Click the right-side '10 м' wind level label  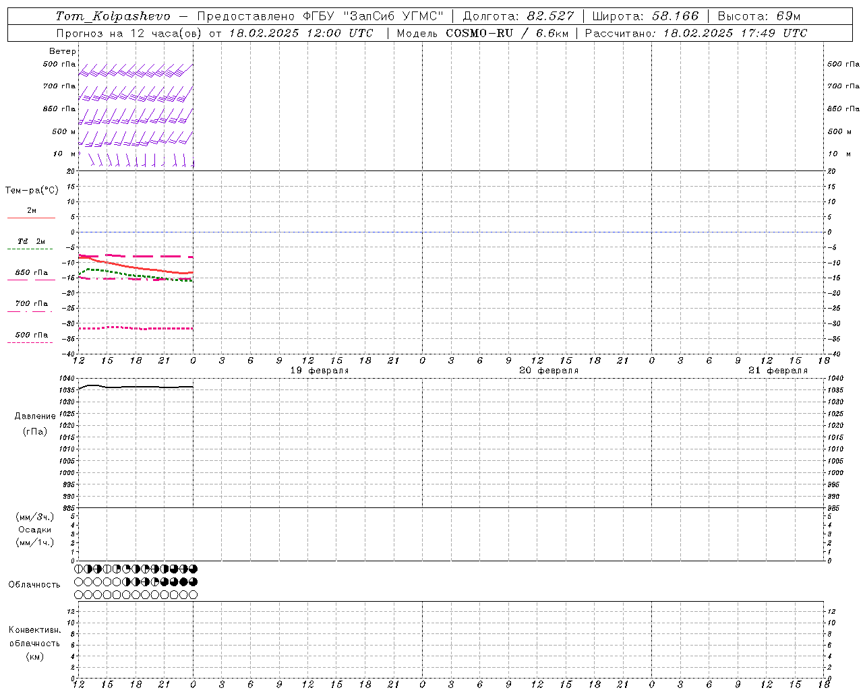click(839, 154)
